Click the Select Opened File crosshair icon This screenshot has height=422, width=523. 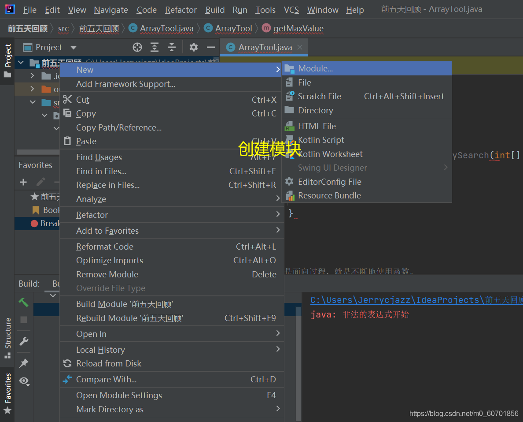[137, 47]
